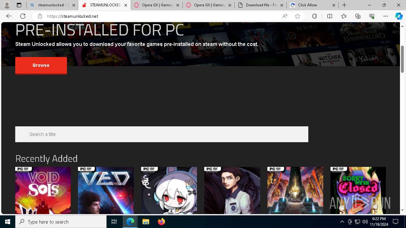Click the address bar URL
Image resolution: width=406 pixels, height=228 pixels.
(x=73, y=16)
